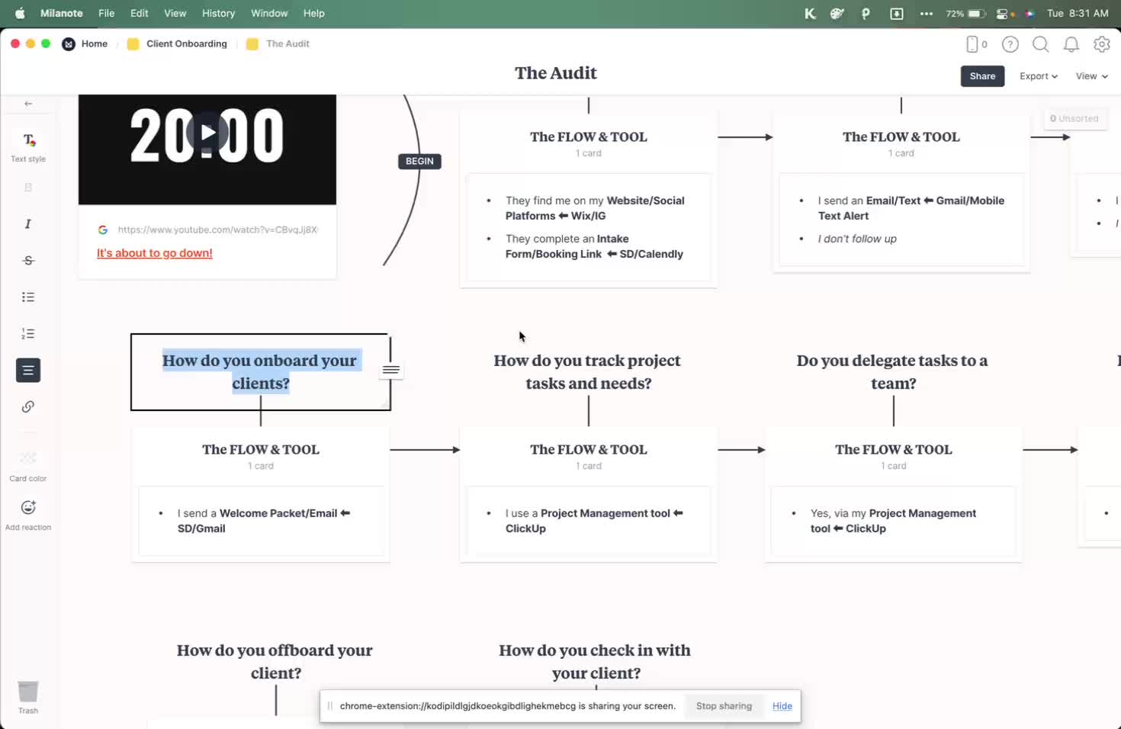This screenshot has height=729, width=1121.
Task: Apply italic formatting from the sidebar
Action: click(x=28, y=224)
